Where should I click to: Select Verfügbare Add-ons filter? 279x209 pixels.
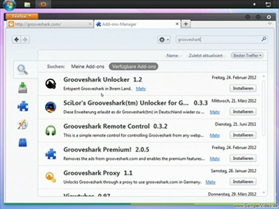(133, 67)
